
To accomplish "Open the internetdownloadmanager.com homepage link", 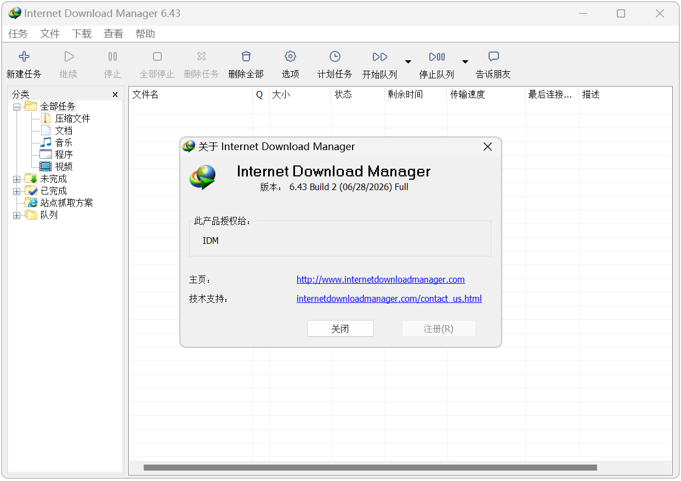I will point(381,279).
